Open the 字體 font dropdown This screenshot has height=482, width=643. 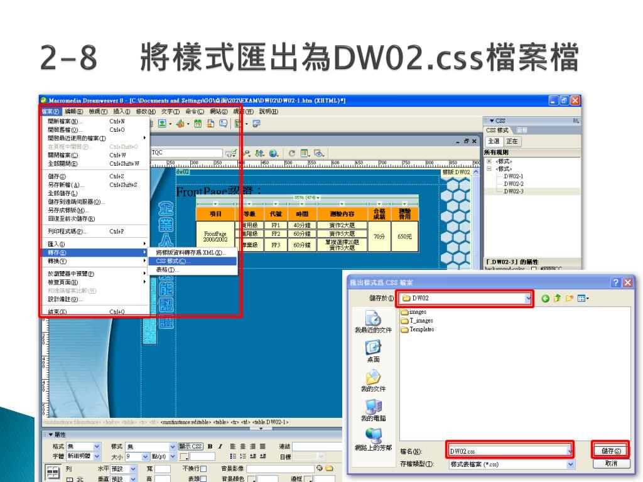97,456
